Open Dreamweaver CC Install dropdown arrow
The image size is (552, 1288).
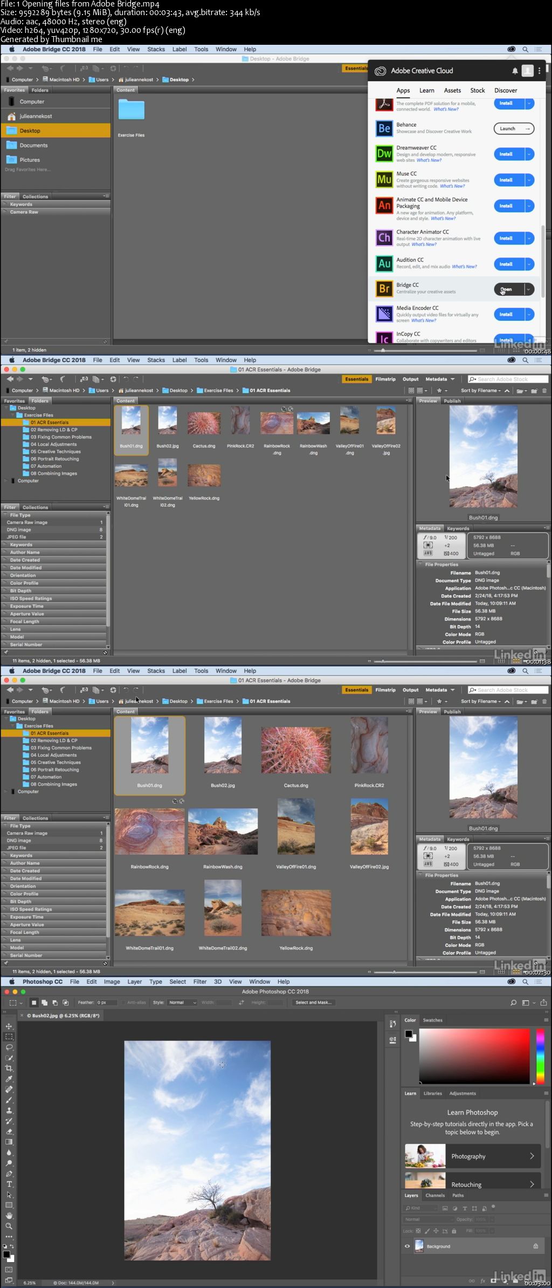529,154
